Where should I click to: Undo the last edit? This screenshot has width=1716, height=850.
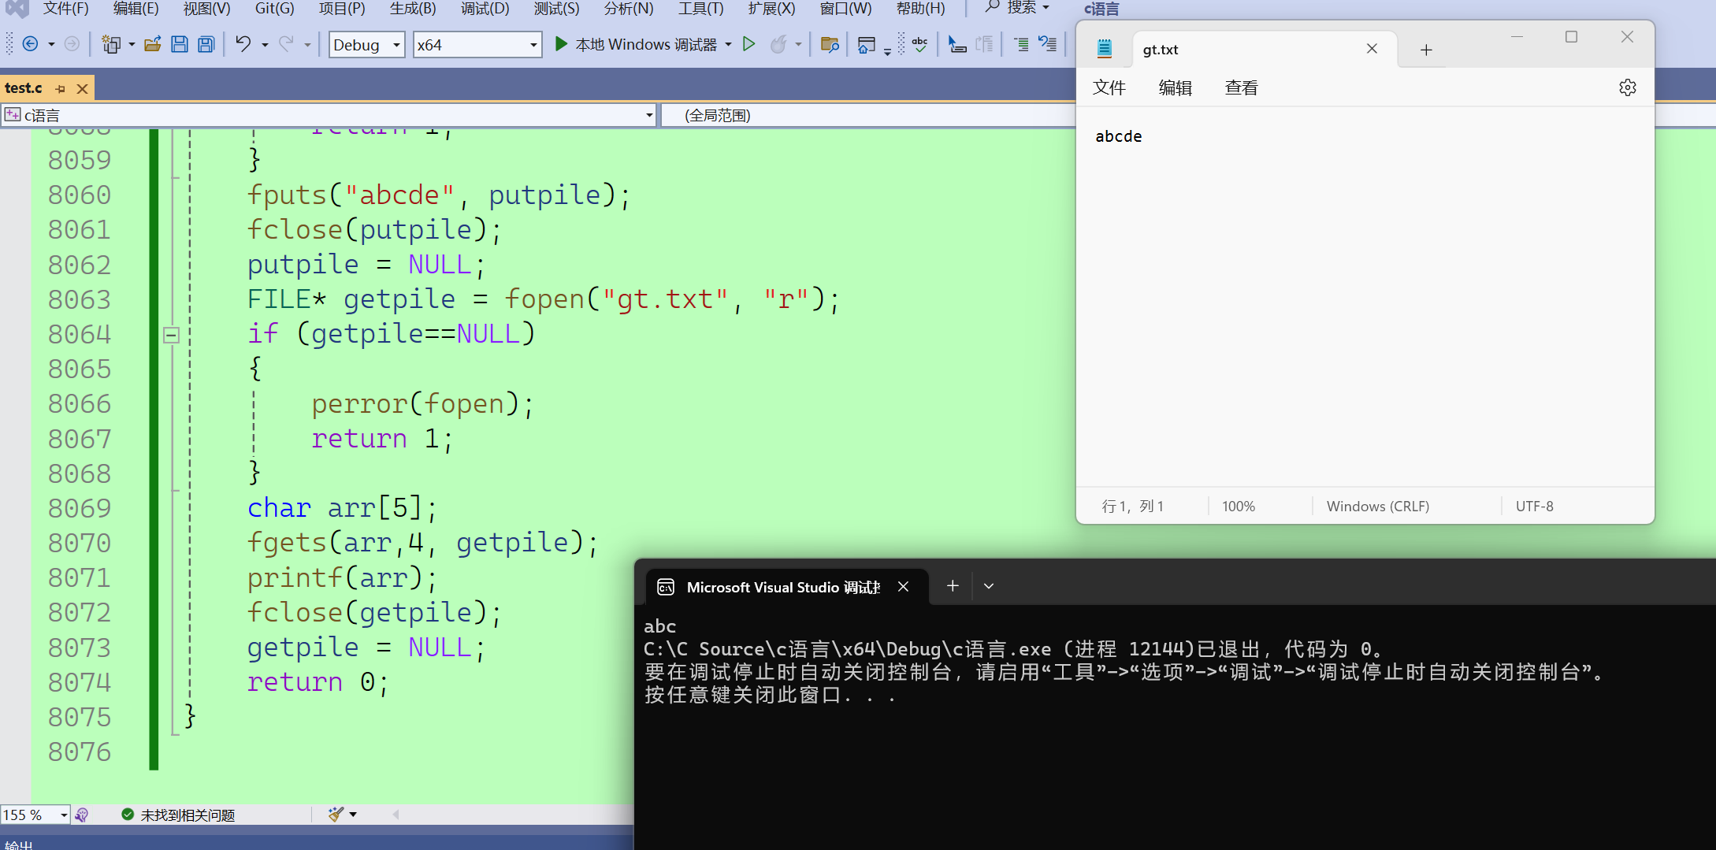point(243,44)
